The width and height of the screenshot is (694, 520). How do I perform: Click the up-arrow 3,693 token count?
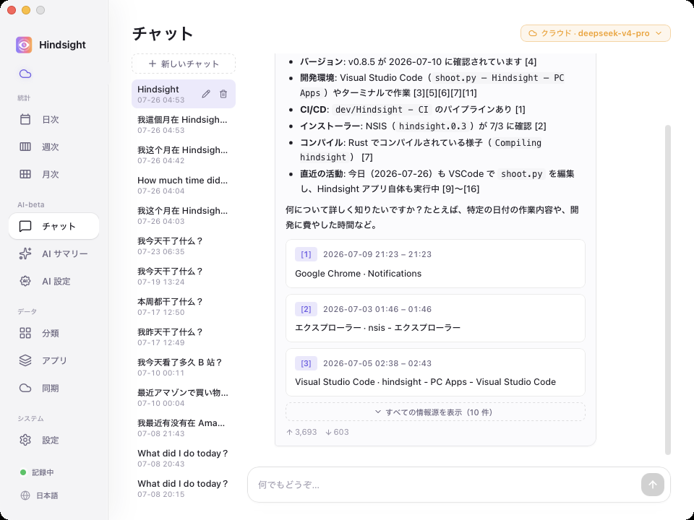point(301,432)
